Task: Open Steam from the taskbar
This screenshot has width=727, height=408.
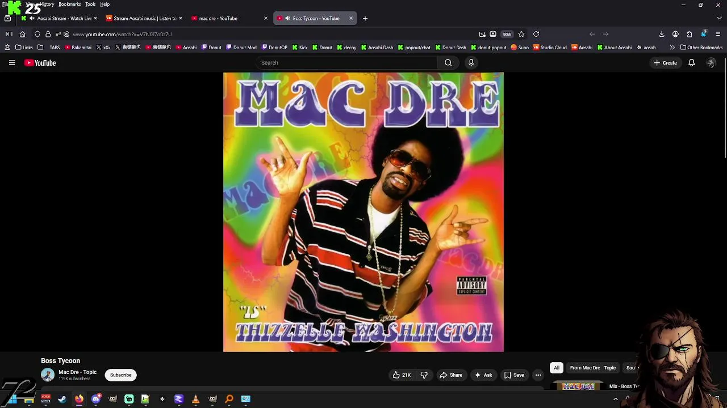Action: [x=62, y=399]
